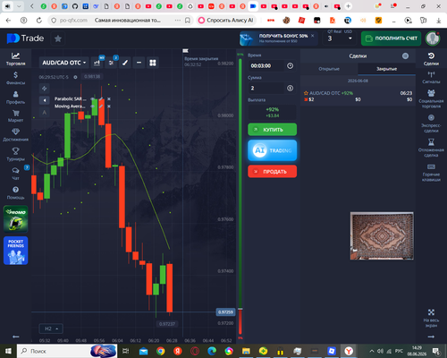Click the taskbar Поиск search box
The image size is (447, 358).
(67, 351)
